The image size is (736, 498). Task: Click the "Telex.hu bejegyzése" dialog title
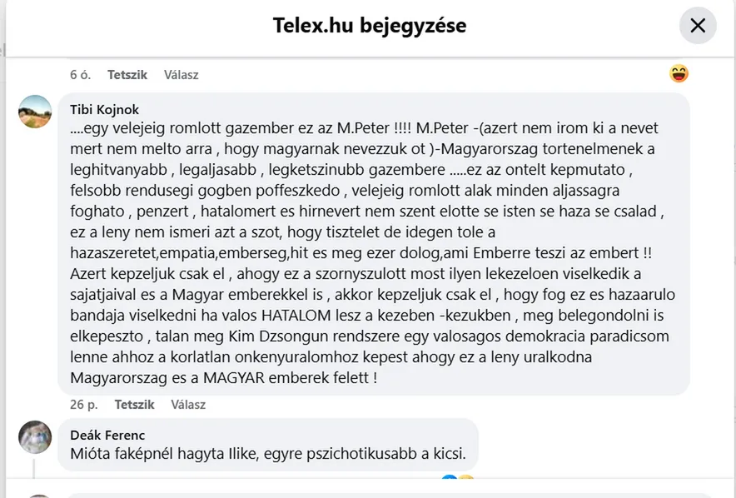(369, 26)
